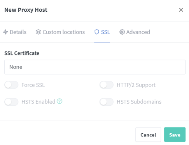Select the SSL tab text

click(105, 32)
